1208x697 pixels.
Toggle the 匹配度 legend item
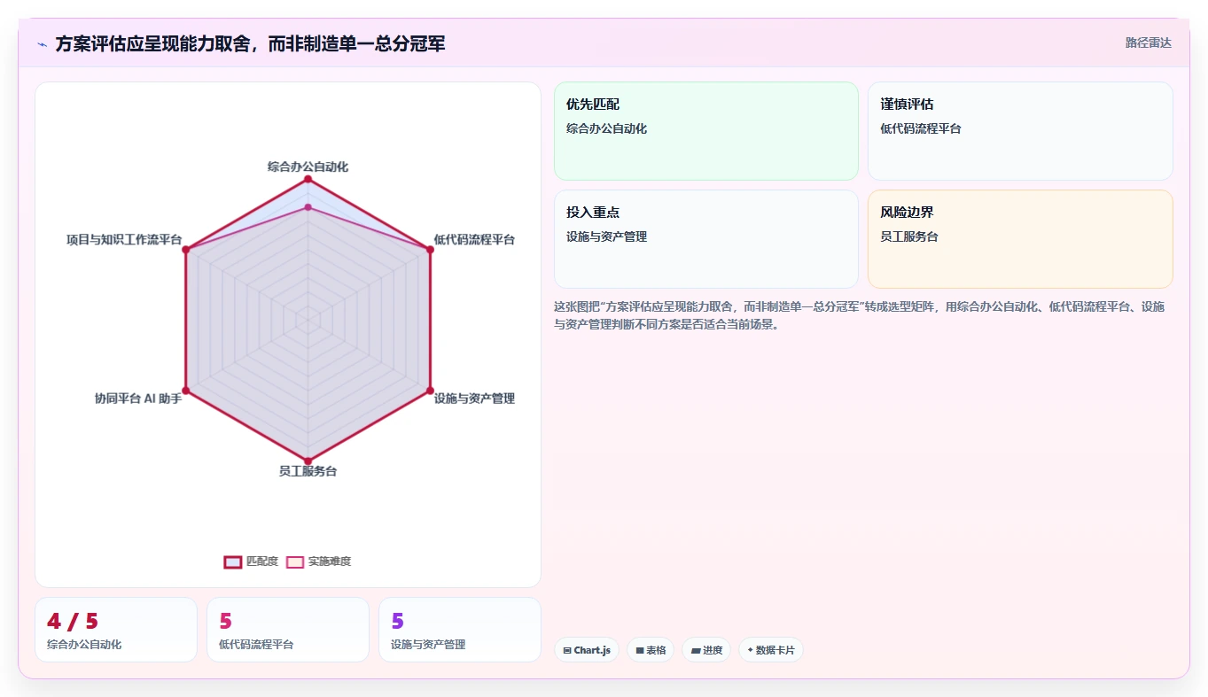tap(251, 561)
